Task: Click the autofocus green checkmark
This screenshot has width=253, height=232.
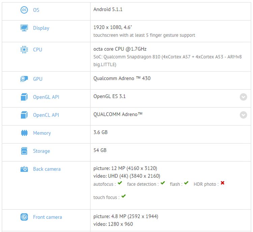Action: (120, 183)
